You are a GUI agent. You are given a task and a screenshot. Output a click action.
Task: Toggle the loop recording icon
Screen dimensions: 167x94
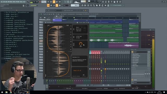(x=60, y=2)
